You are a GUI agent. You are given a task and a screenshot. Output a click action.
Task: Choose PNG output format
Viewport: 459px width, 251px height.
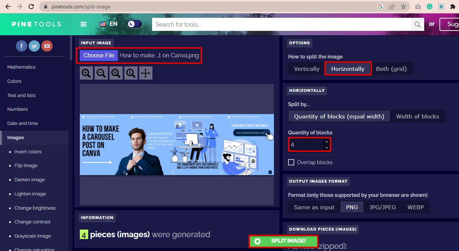pos(352,207)
